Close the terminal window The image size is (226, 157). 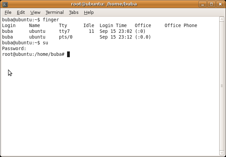(220, 4)
